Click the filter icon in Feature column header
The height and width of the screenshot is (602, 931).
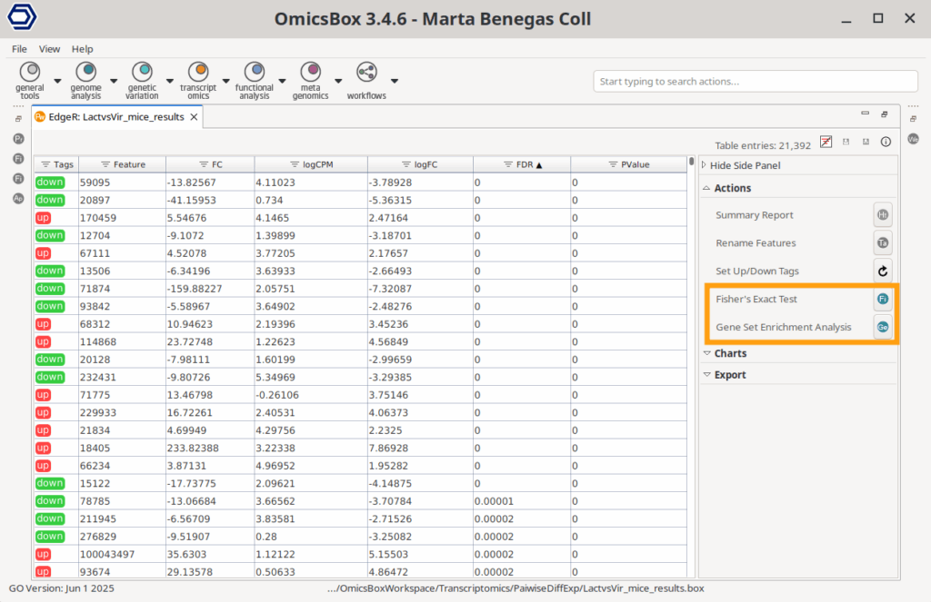105,164
